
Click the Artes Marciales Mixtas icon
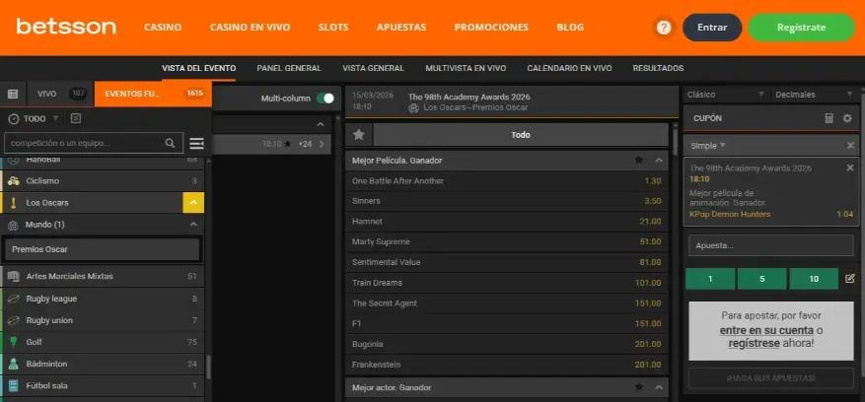pyautogui.click(x=14, y=276)
